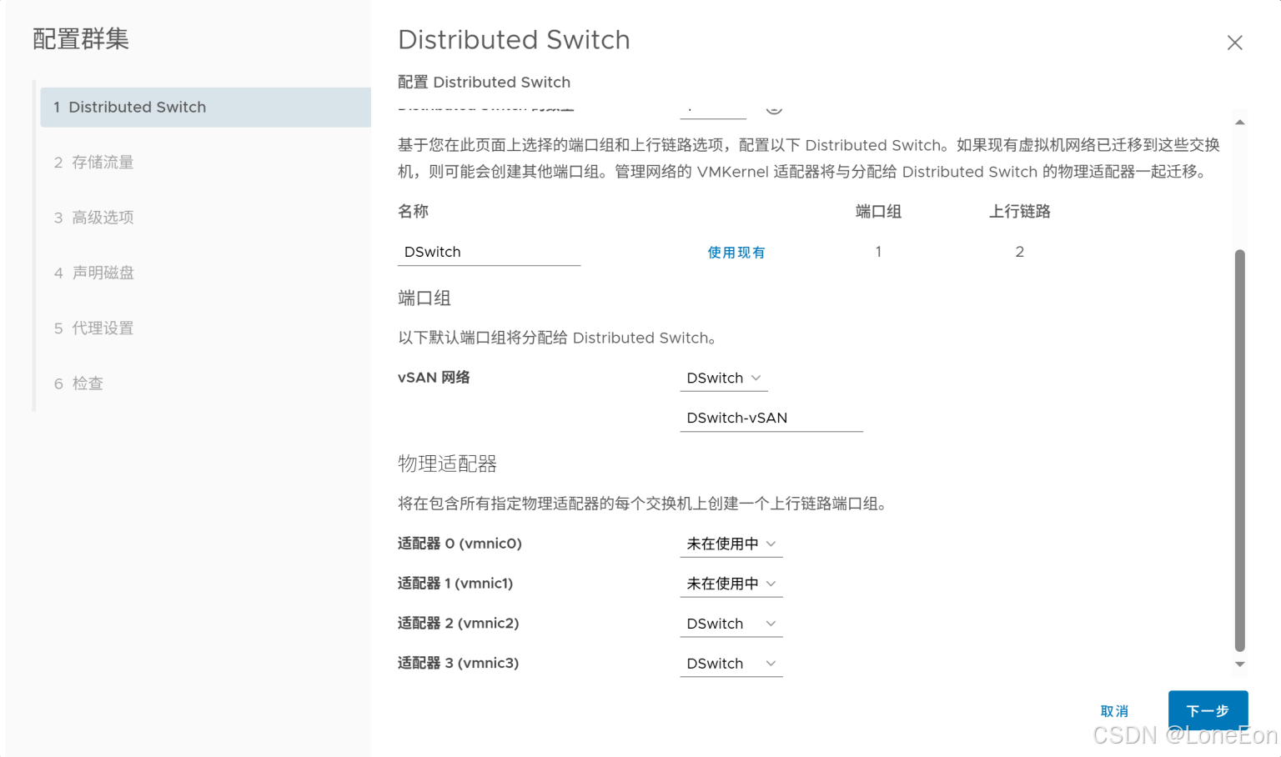The image size is (1281, 757).
Task: Open the vSAN 网络 DSwitch dropdown
Action: [724, 378]
